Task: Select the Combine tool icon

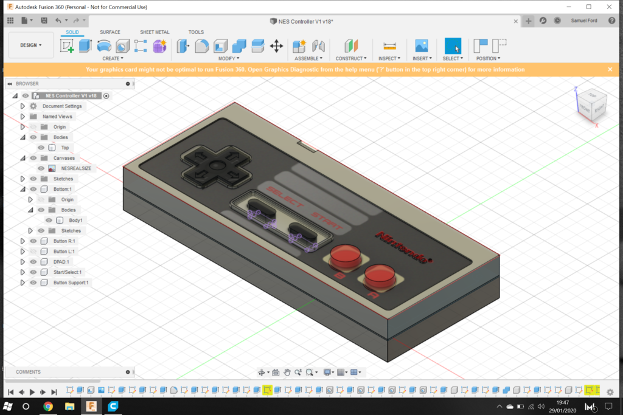Action: 238,46
